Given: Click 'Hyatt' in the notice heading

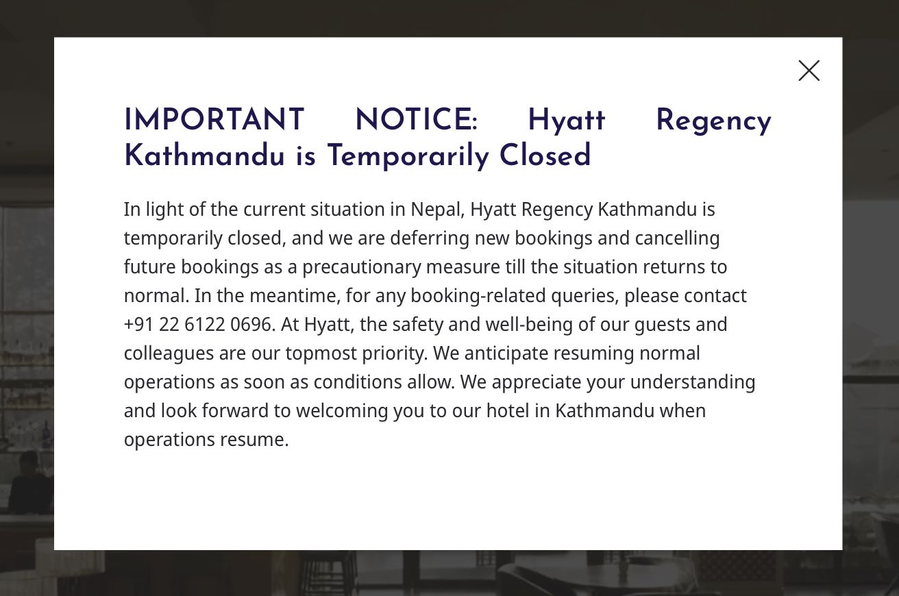Looking at the screenshot, I should pos(566,121).
